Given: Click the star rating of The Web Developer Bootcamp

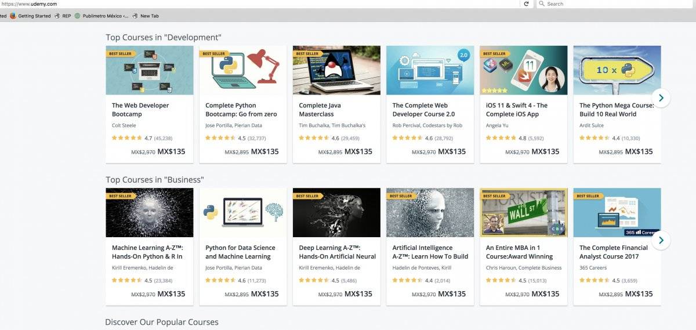Looking at the screenshot, I should (x=126, y=138).
